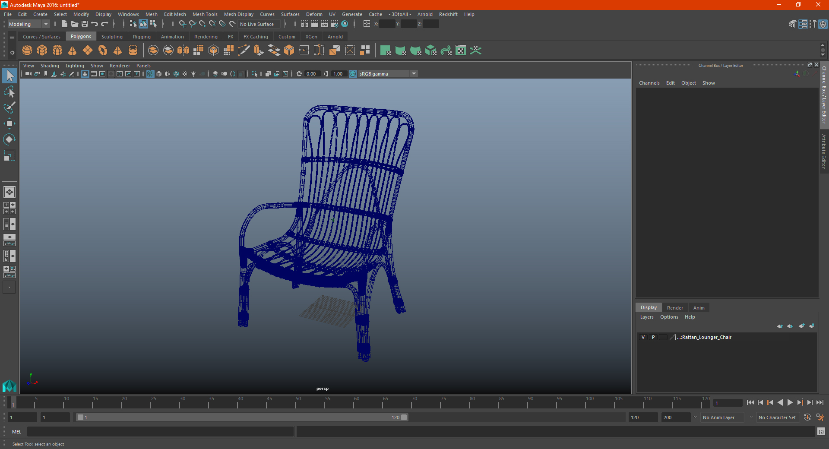Go to end of playback range

[x=820, y=402]
